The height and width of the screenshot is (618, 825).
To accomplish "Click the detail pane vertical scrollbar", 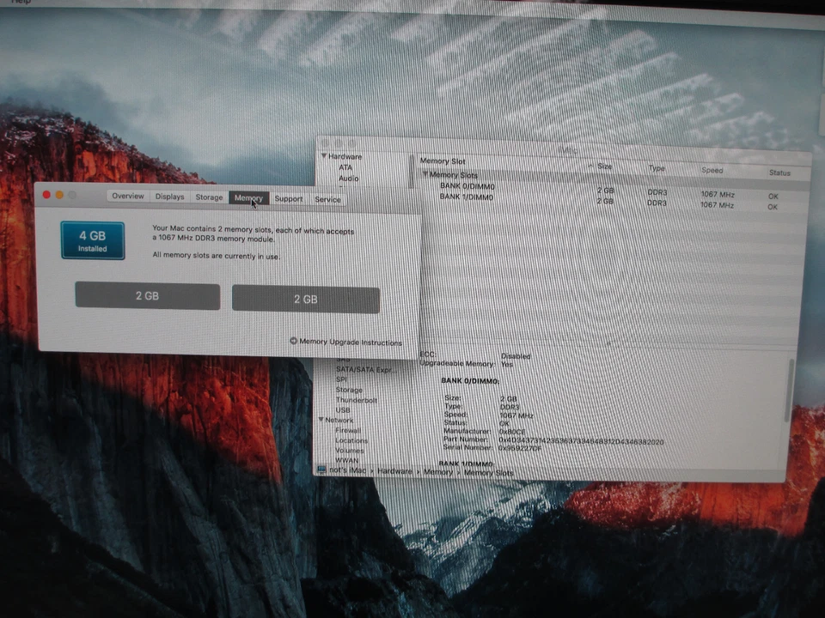I will (789, 390).
